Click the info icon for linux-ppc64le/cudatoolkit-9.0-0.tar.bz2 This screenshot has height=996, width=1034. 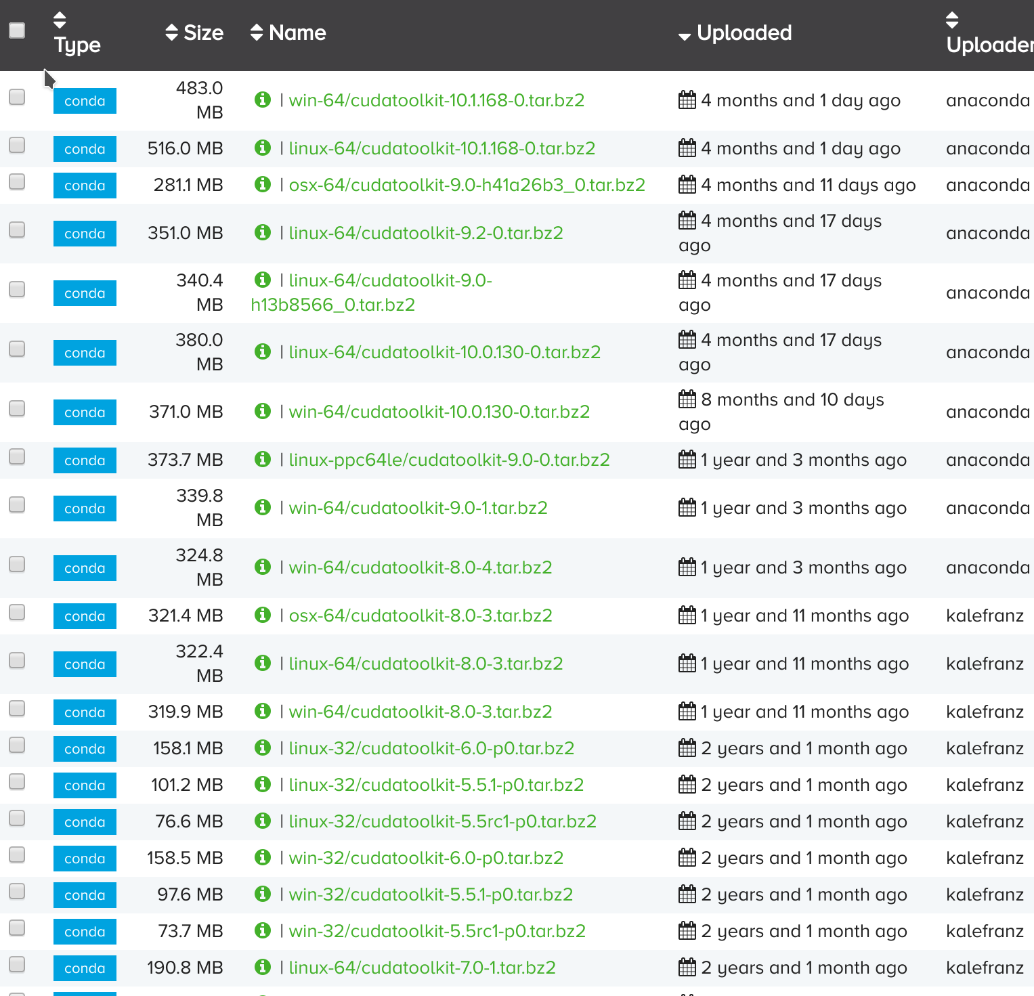(x=263, y=458)
